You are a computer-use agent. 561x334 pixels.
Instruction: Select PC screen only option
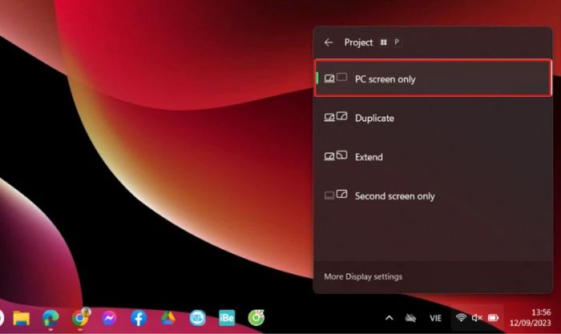click(x=433, y=78)
